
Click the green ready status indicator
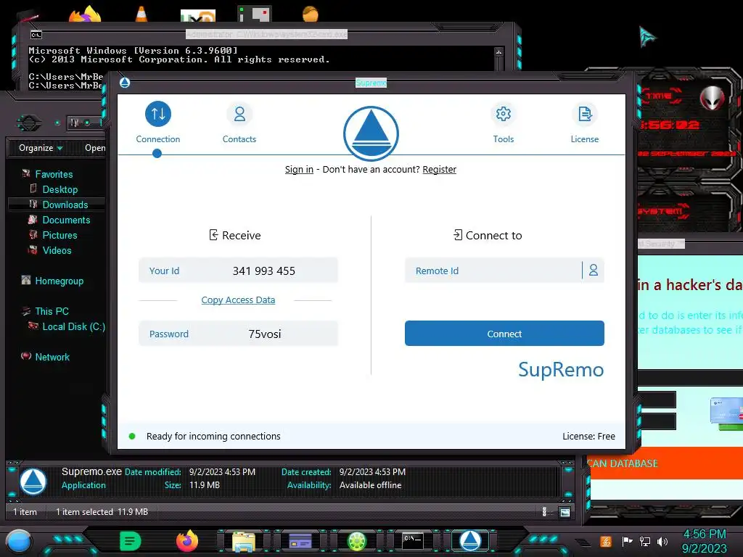[x=132, y=436]
